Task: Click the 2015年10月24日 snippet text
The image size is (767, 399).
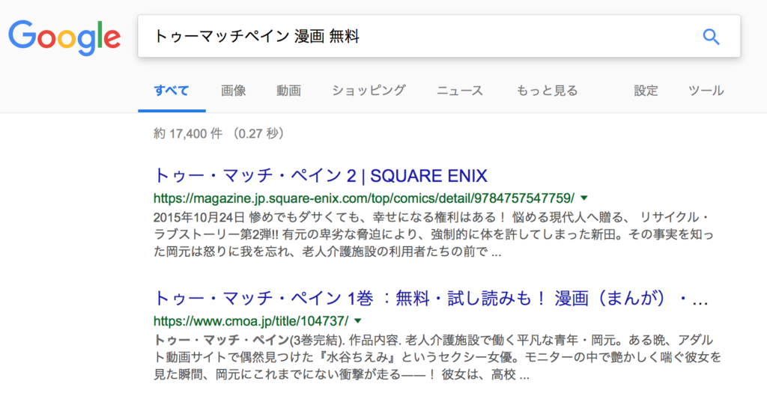Action: click(198, 216)
